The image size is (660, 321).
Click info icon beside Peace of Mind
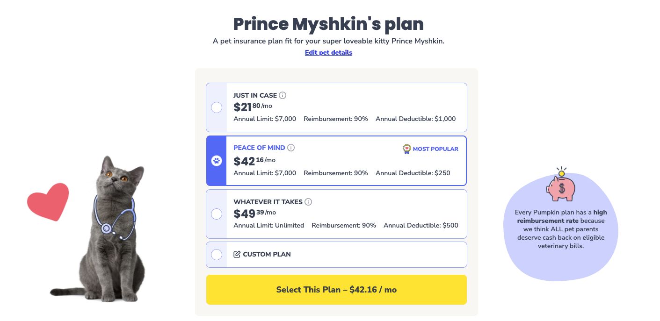coord(291,148)
